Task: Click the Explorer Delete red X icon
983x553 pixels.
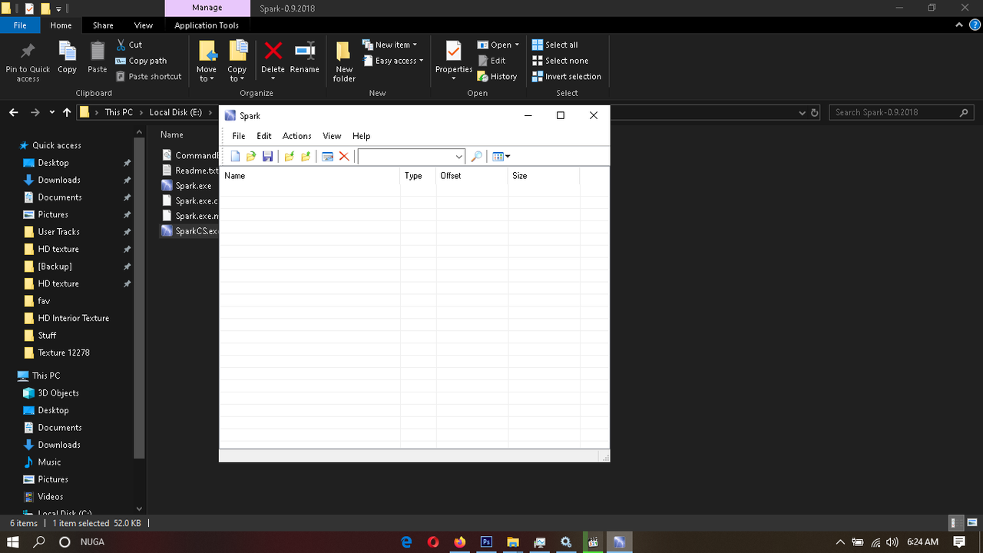Action: coord(273,51)
